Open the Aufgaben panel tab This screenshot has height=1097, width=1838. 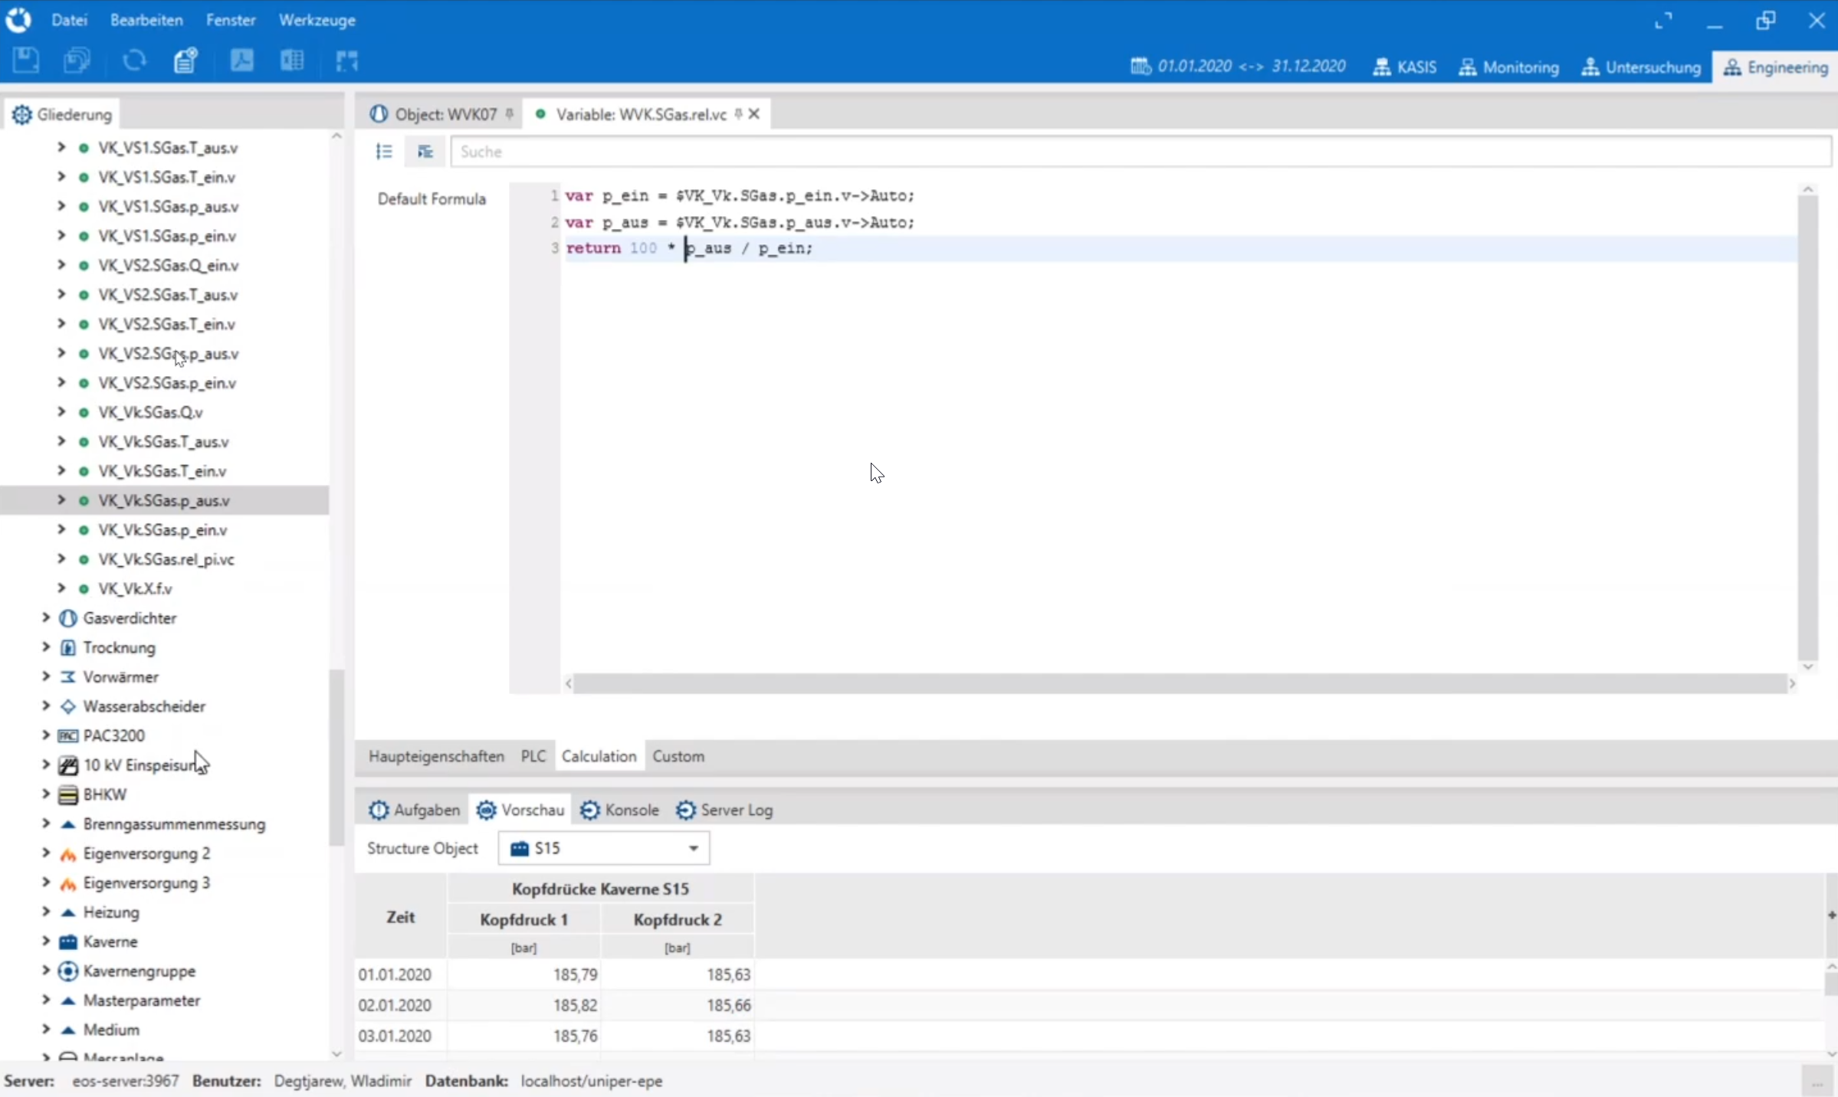pos(414,810)
